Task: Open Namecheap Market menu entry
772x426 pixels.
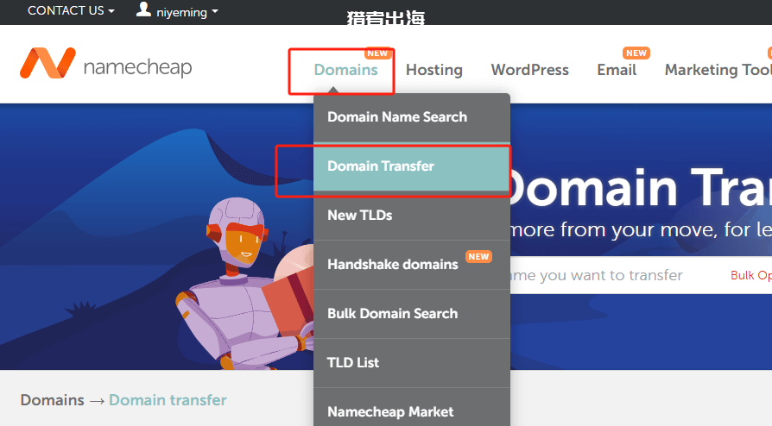Action: coord(412,407)
